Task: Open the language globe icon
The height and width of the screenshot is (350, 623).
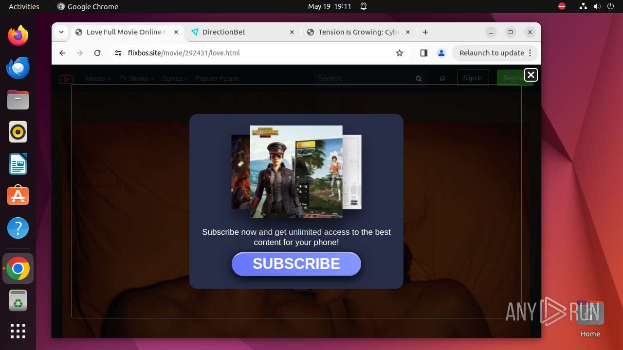Action: point(442,78)
